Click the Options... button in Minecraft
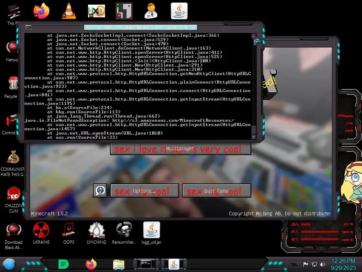 point(145,191)
